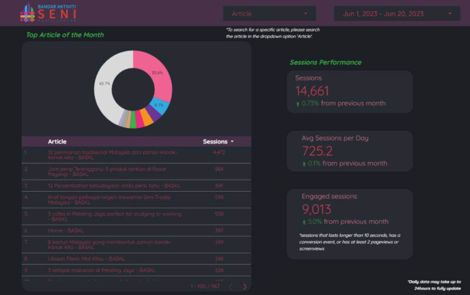Open the Jun 1 – Jun 20 date picker
The width and height of the screenshot is (470, 295).
397,13
